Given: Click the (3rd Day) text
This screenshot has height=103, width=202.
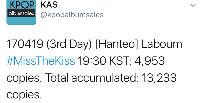Looking at the screenshot, I should pyautogui.click(x=69, y=44).
